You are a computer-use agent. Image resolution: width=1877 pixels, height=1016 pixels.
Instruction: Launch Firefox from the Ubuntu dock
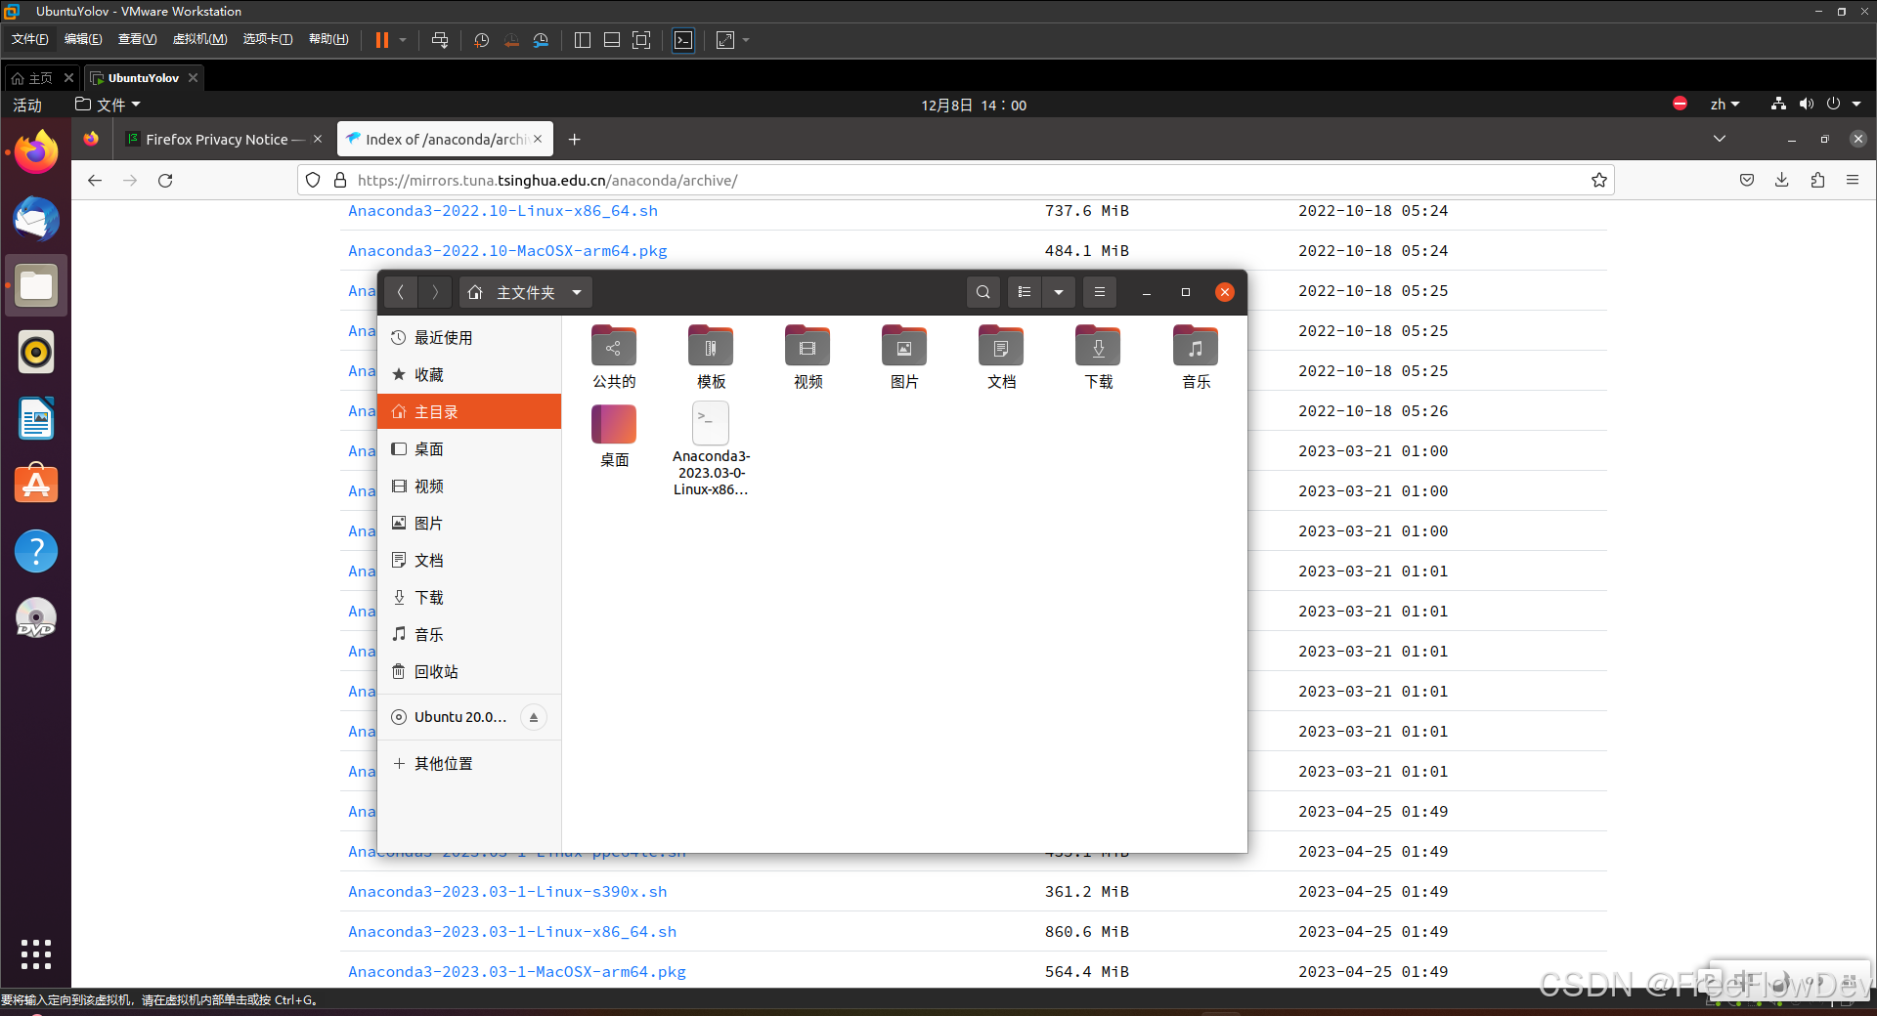point(35,151)
